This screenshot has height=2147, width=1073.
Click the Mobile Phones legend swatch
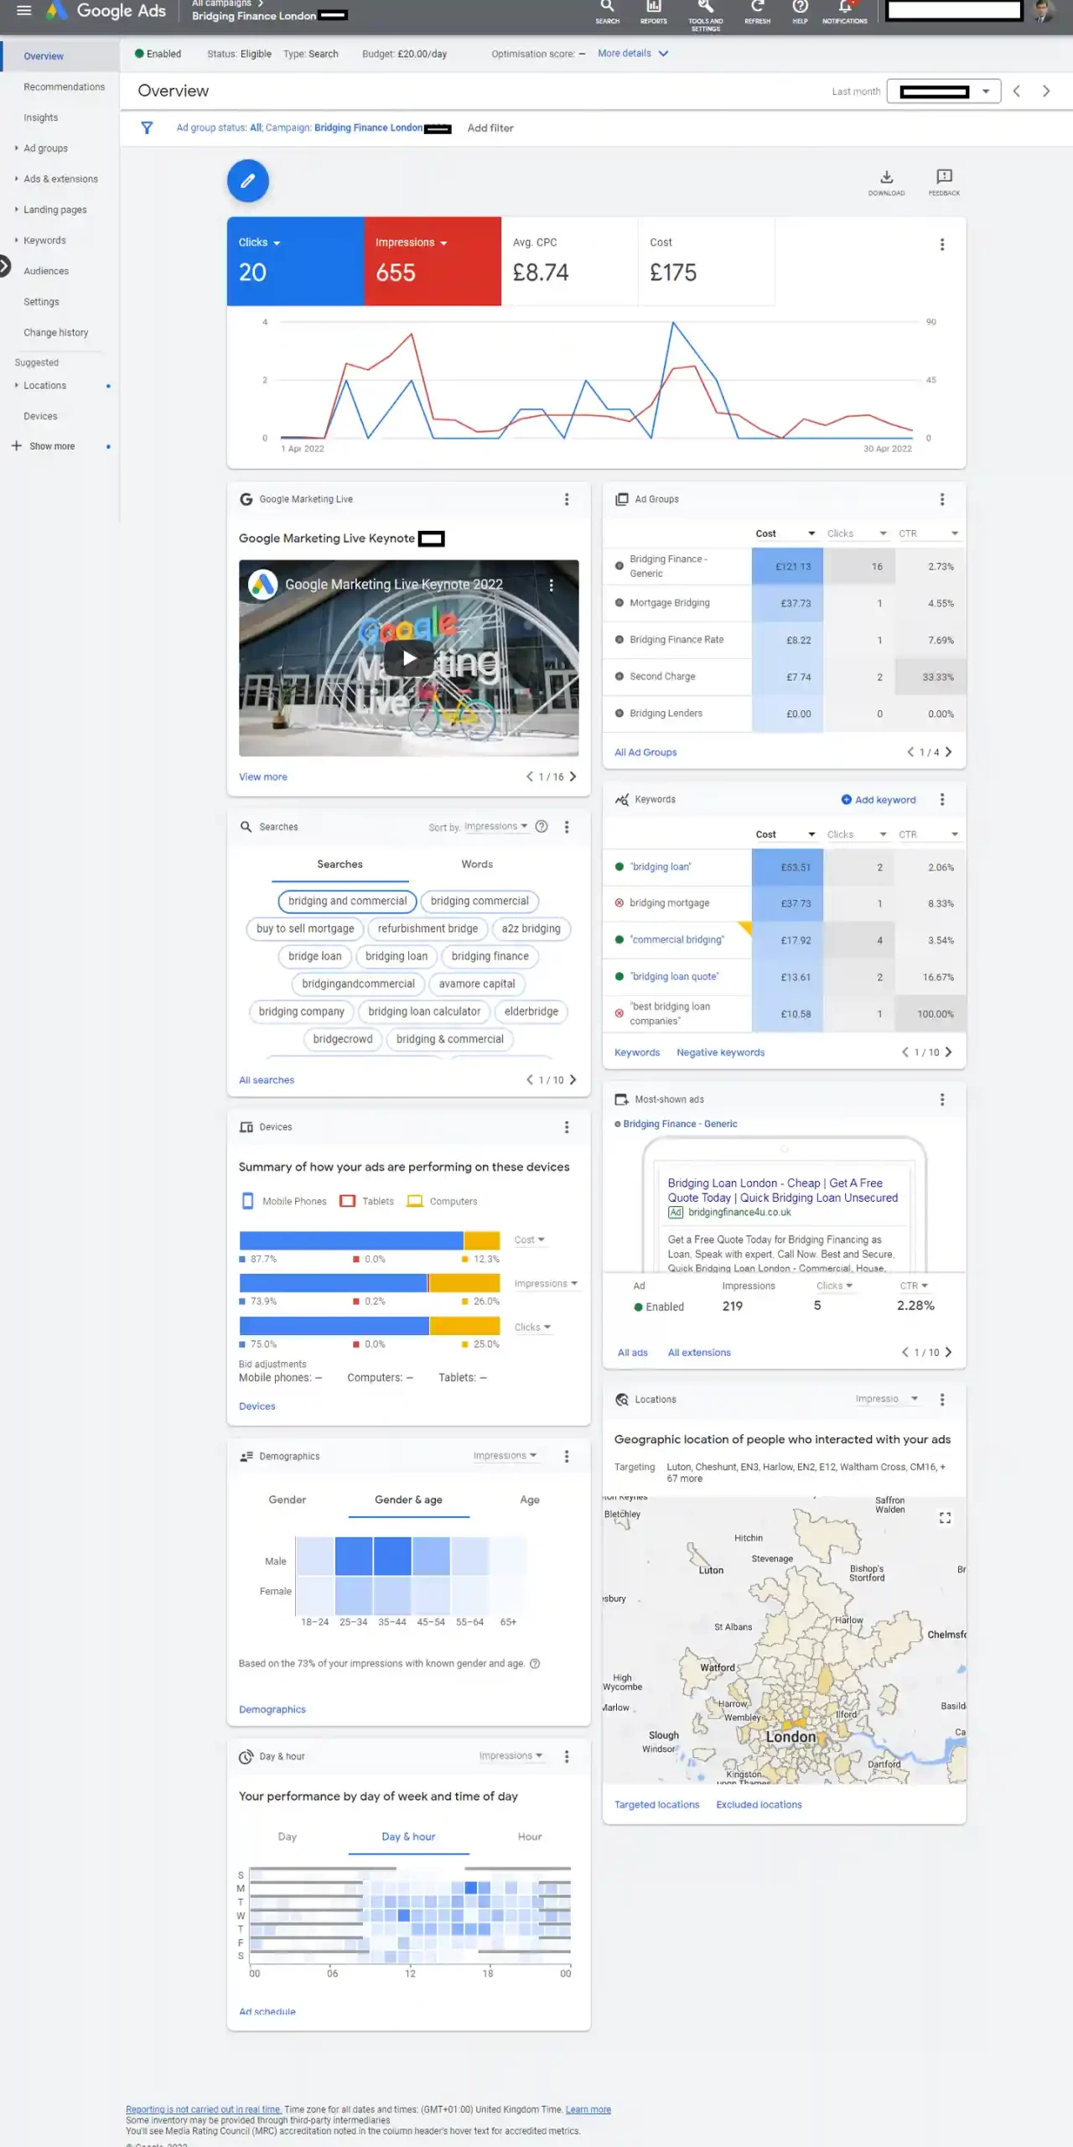coord(247,1201)
